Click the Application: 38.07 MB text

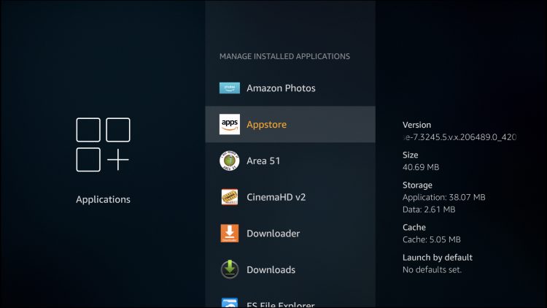coord(443,197)
